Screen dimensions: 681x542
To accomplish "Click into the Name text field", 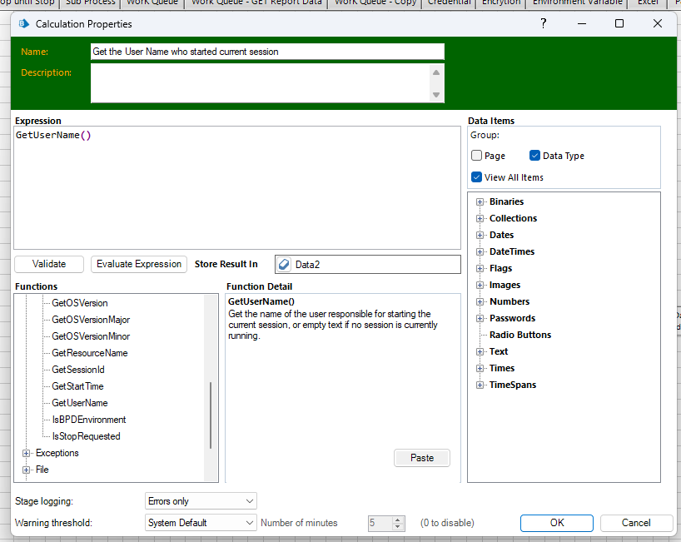I will [266, 52].
